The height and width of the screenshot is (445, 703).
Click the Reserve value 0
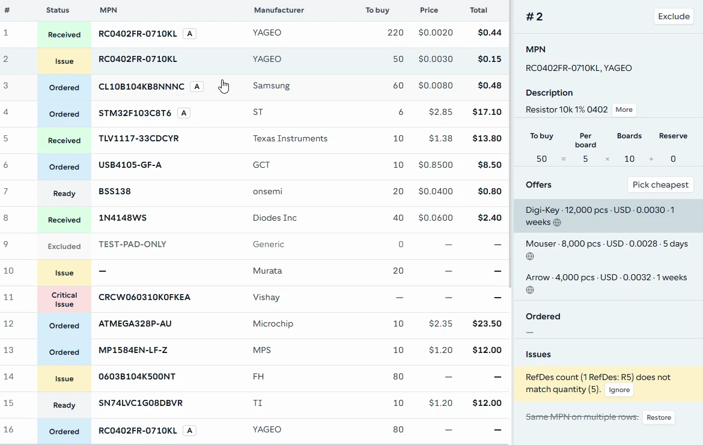673,159
